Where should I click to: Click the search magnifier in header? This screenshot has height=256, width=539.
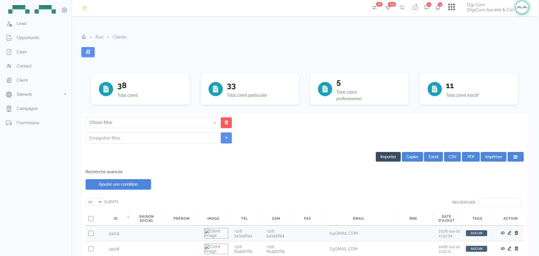pos(402,8)
